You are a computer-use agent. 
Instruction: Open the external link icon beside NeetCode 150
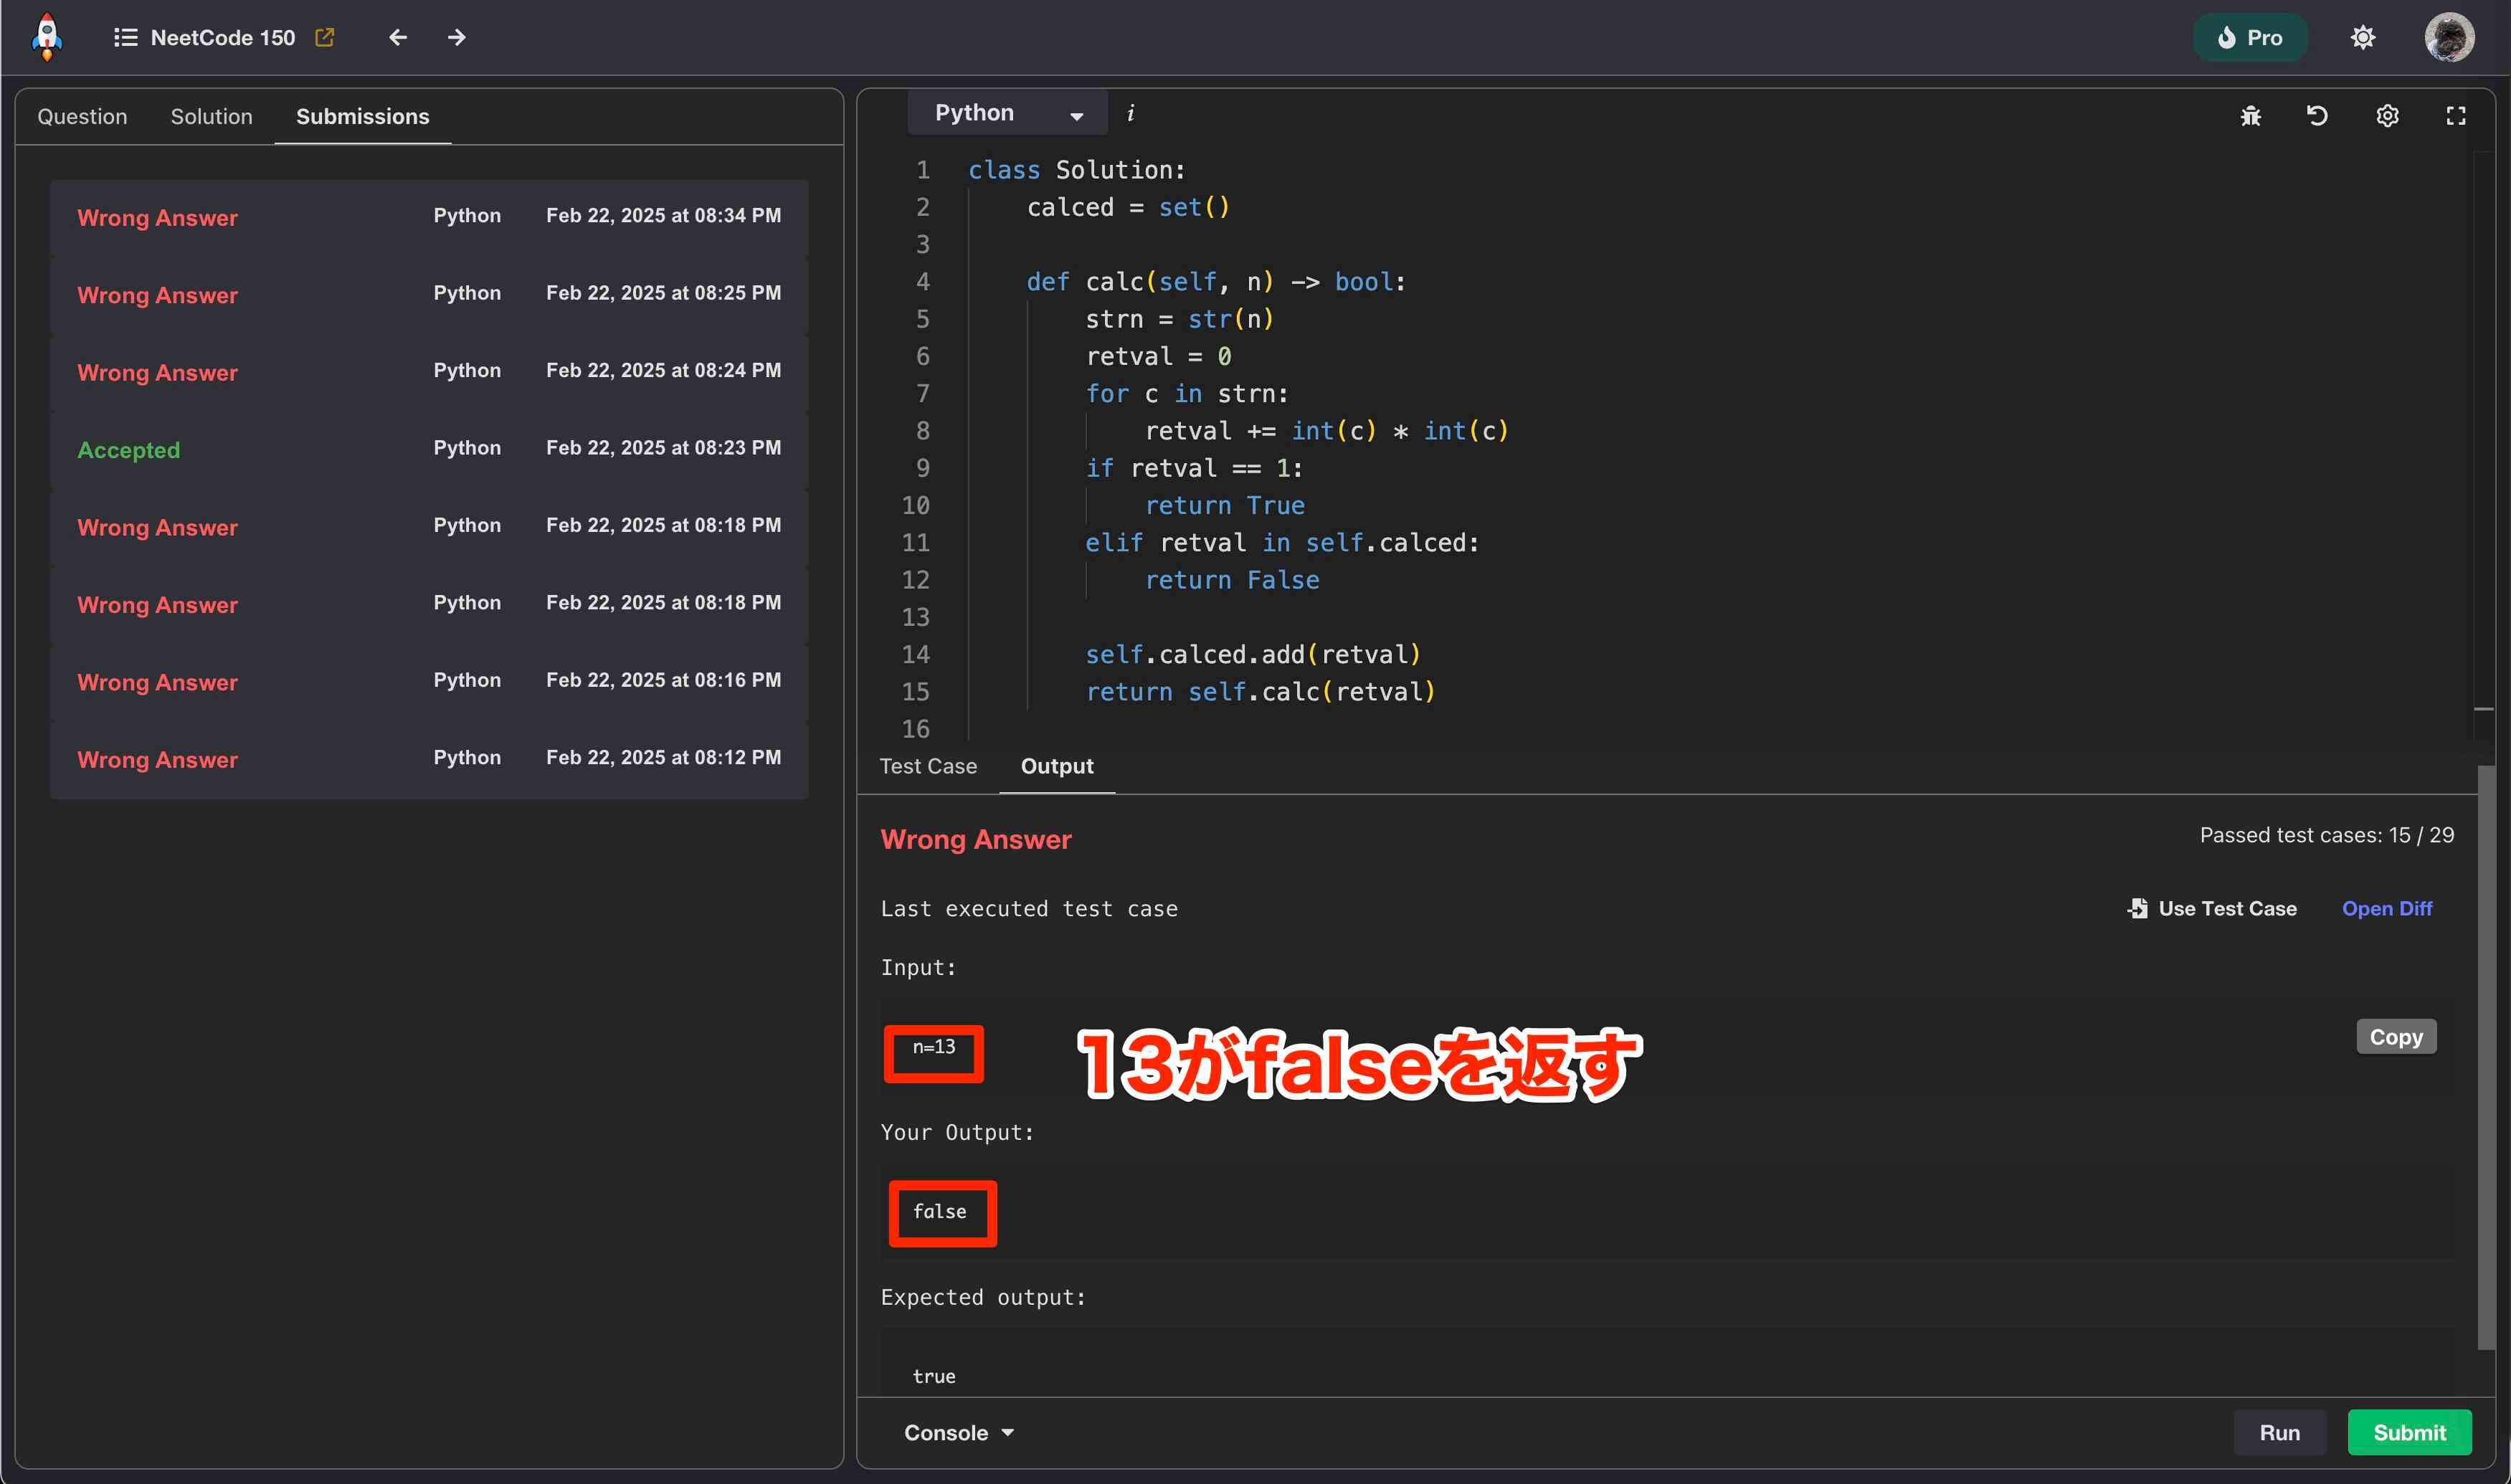(324, 37)
